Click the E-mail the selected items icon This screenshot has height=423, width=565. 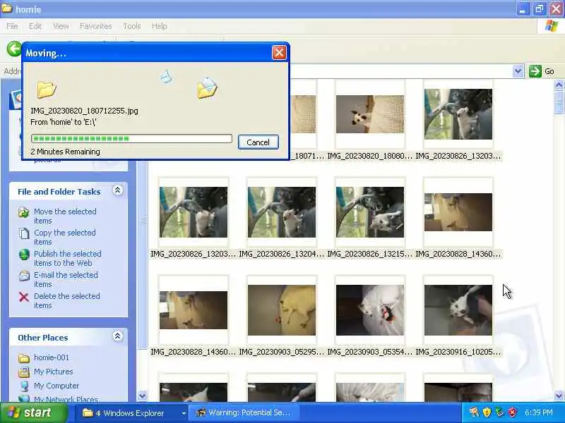(24, 276)
